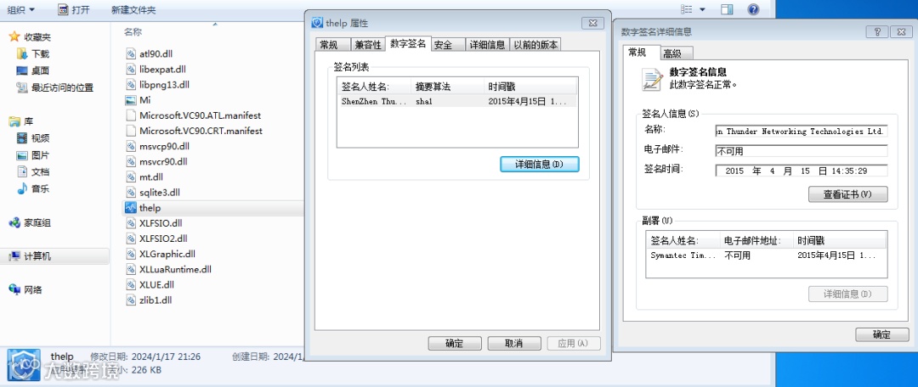The height and width of the screenshot is (387, 918).
Task: Click the XLUE.dll file icon
Action: 130,284
